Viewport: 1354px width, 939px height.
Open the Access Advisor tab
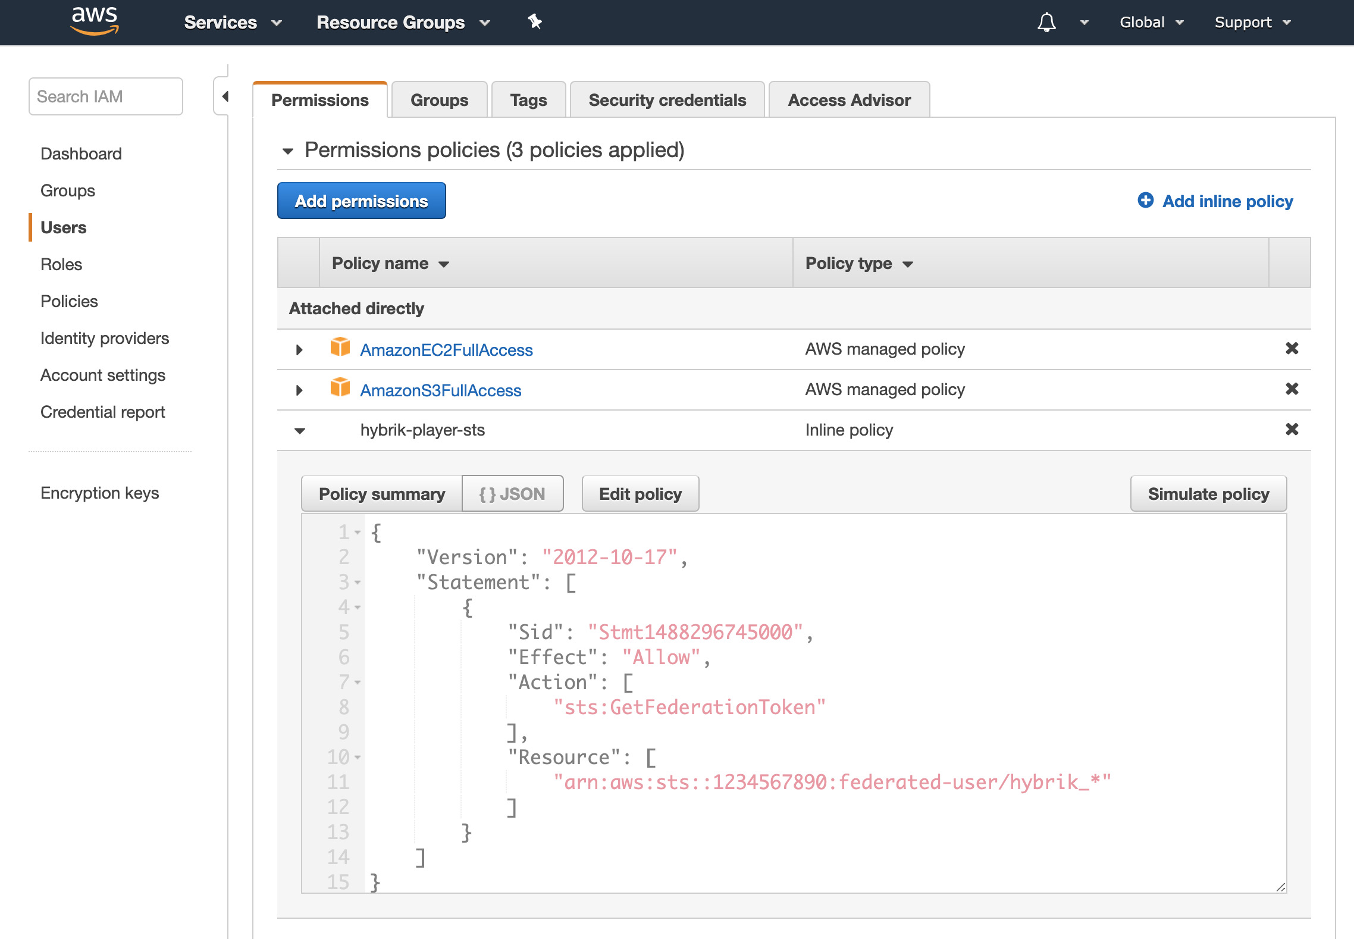tap(849, 100)
